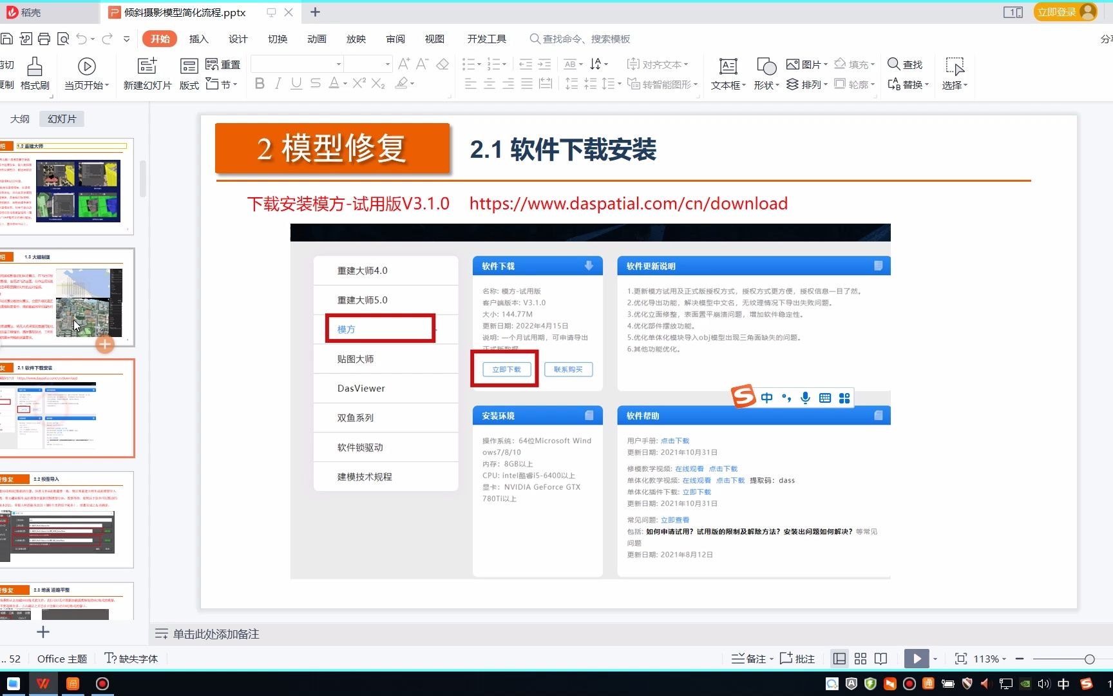1113x696 pixels.
Task: Click the fit slide to window icon
Action: point(960,659)
